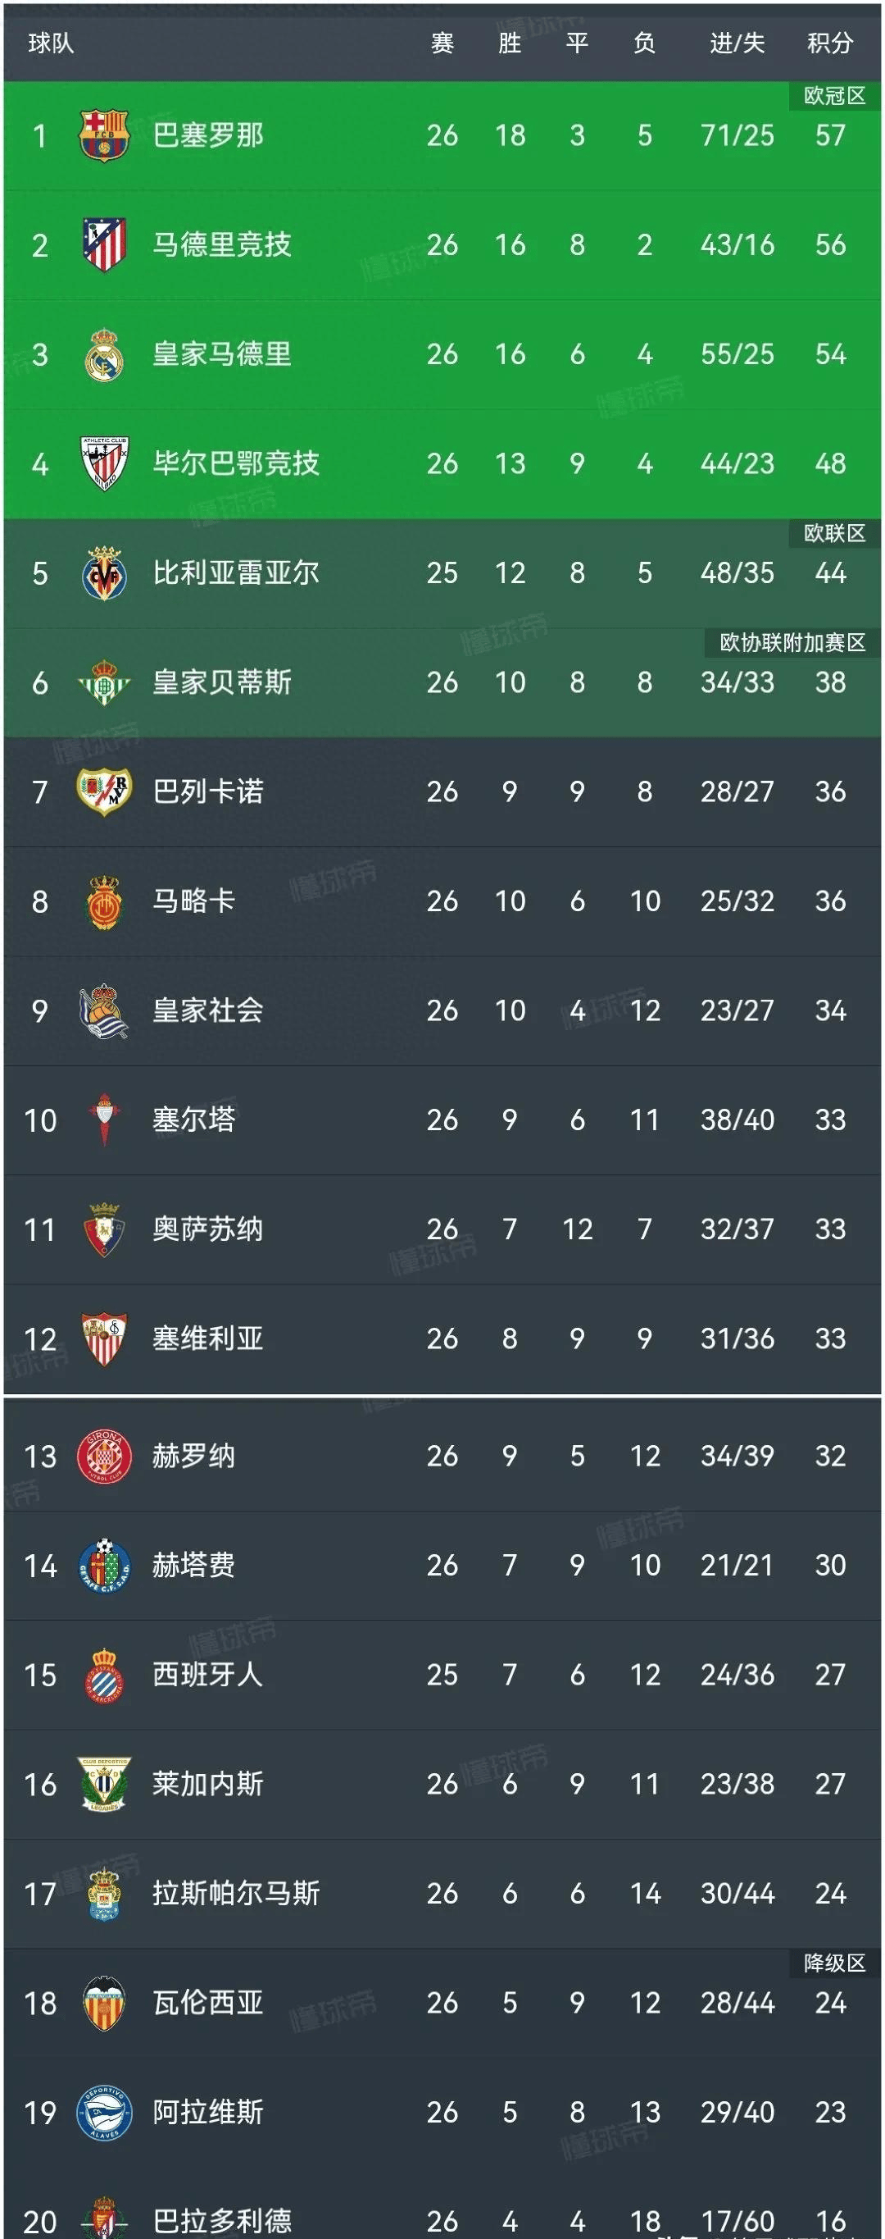The image size is (885, 2239).
Task: Click the 欧协联附加赛区 zone label
Action: [792, 642]
